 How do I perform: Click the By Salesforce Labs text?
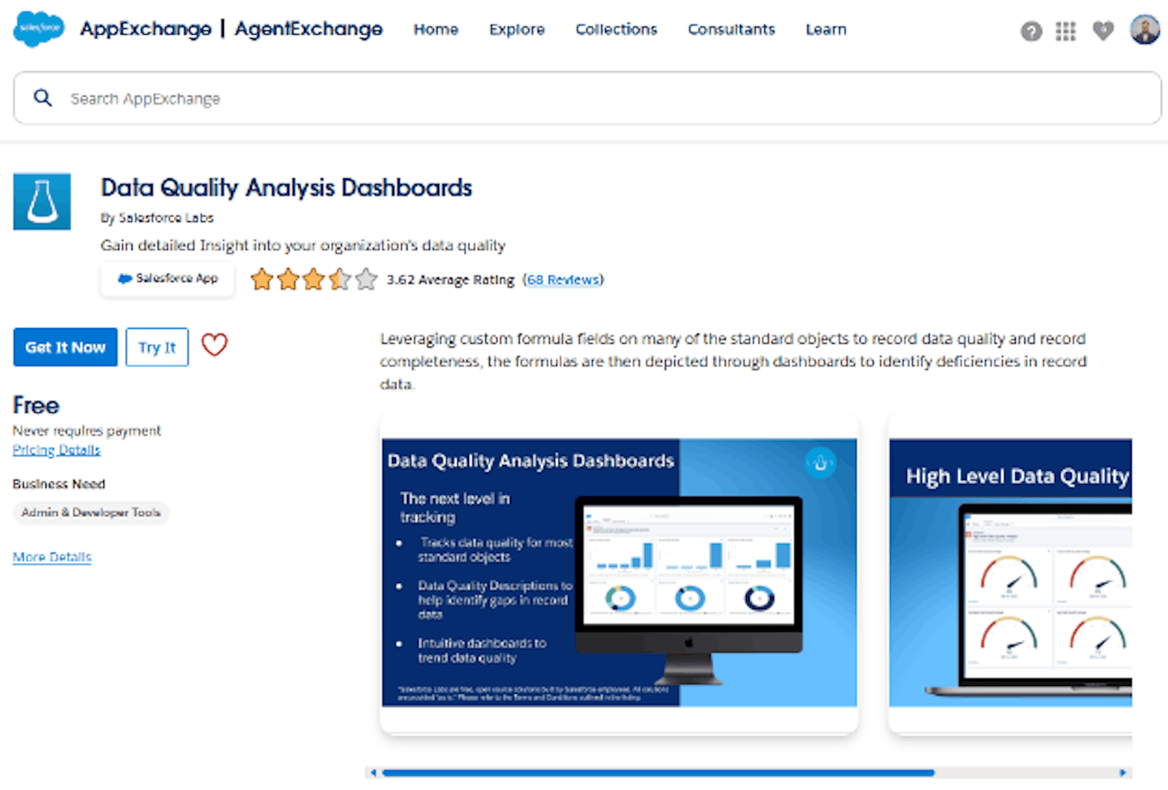[157, 217]
